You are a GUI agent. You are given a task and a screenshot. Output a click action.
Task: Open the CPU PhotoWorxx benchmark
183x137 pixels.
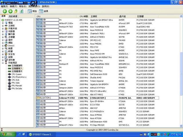coord(17,77)
